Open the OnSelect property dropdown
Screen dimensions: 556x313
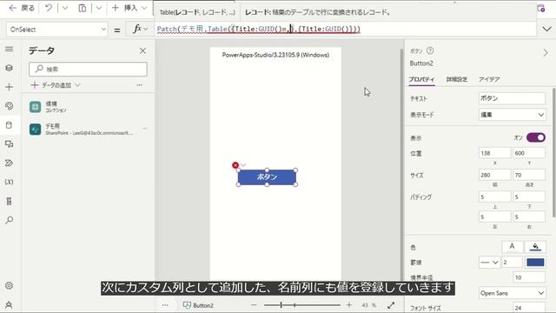[x=56, y=30]
